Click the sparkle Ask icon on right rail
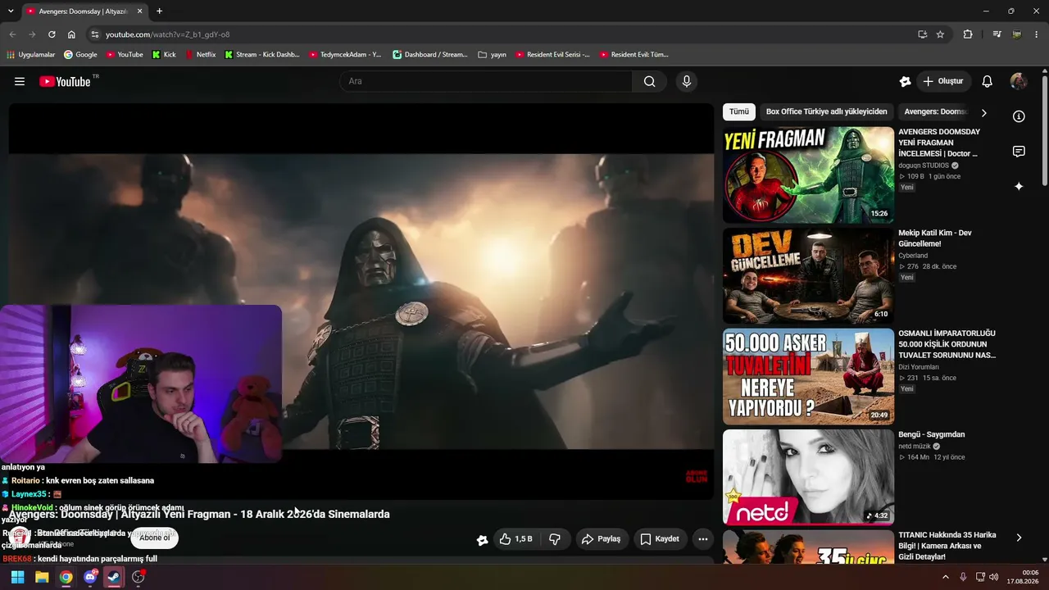Viewport: 1049px width, 590px height. coord(1019,187)
